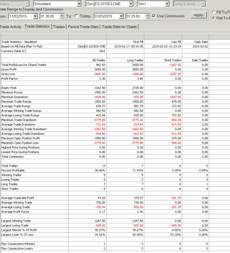
Task: Open the Trade Stats for Charts tab
Action: (x=119, y=27)
